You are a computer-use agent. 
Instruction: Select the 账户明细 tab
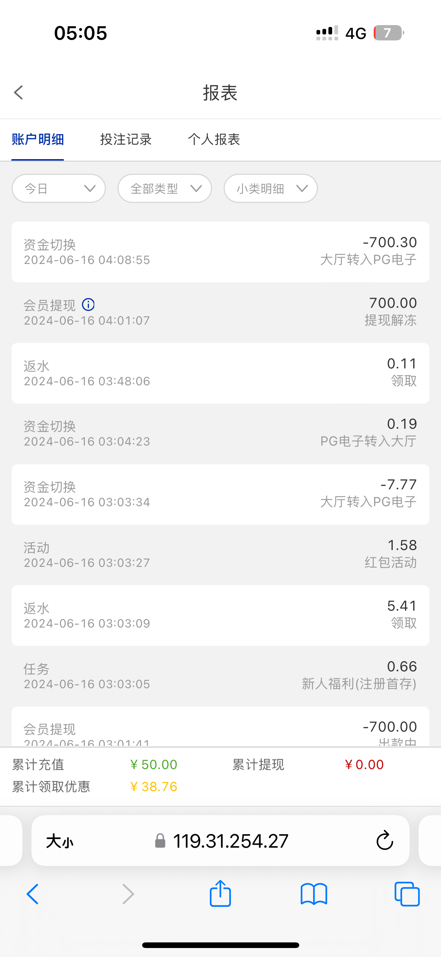(38, 139)
